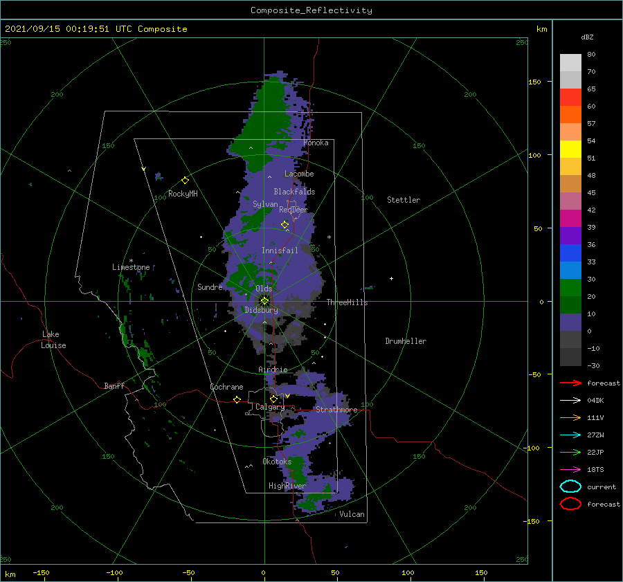Select the blue swatch between 36 and 33 dBZ
623x582 pixels.
(x=570, y=253)
